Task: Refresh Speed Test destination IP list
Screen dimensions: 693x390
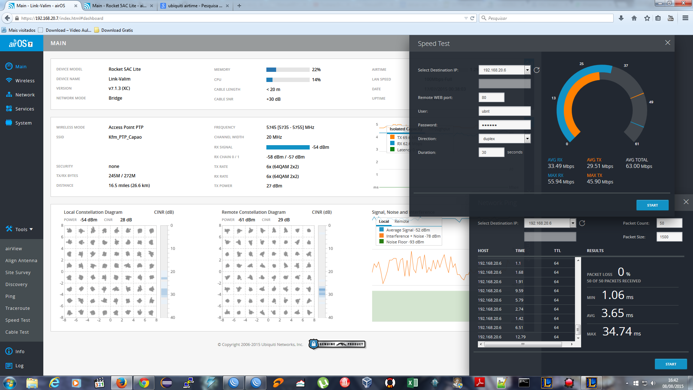Action: [537, 70]
